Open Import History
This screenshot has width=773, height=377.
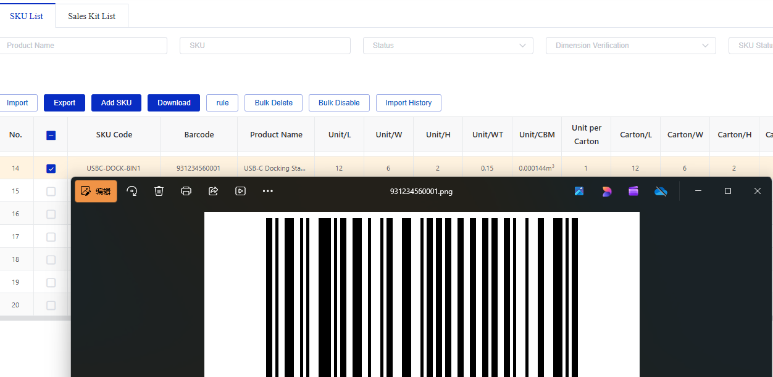(x=409, y=103)
